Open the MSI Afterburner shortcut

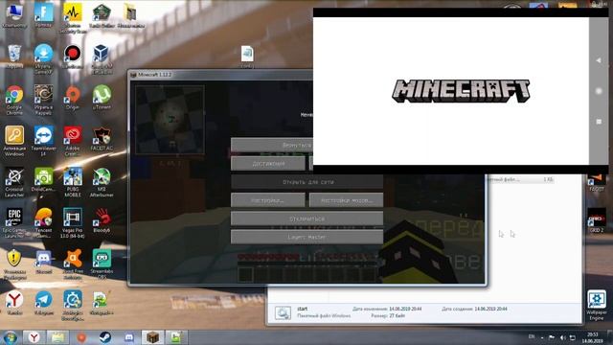pyautogui.click(x=102, y=181)
